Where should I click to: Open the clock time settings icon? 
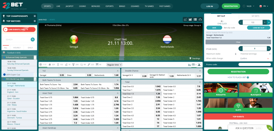coord(244,6)
